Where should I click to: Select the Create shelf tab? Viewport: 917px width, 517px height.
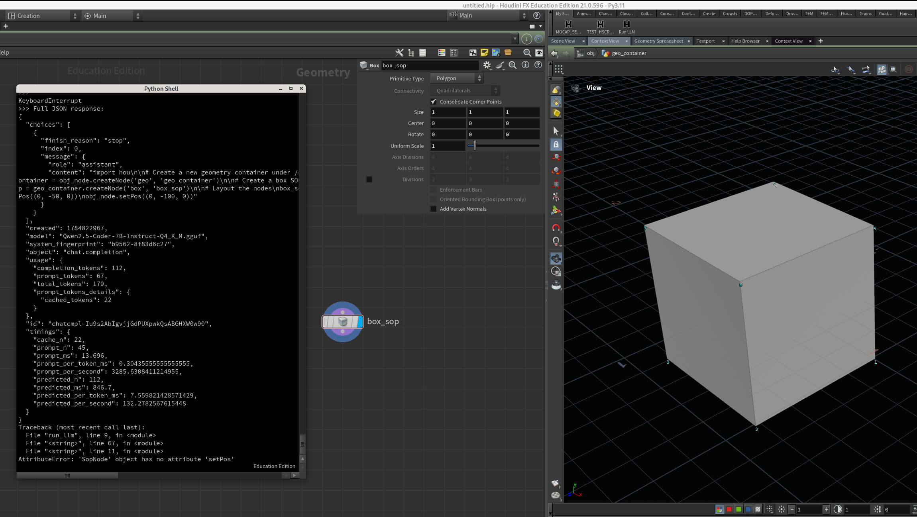[709, 14]
